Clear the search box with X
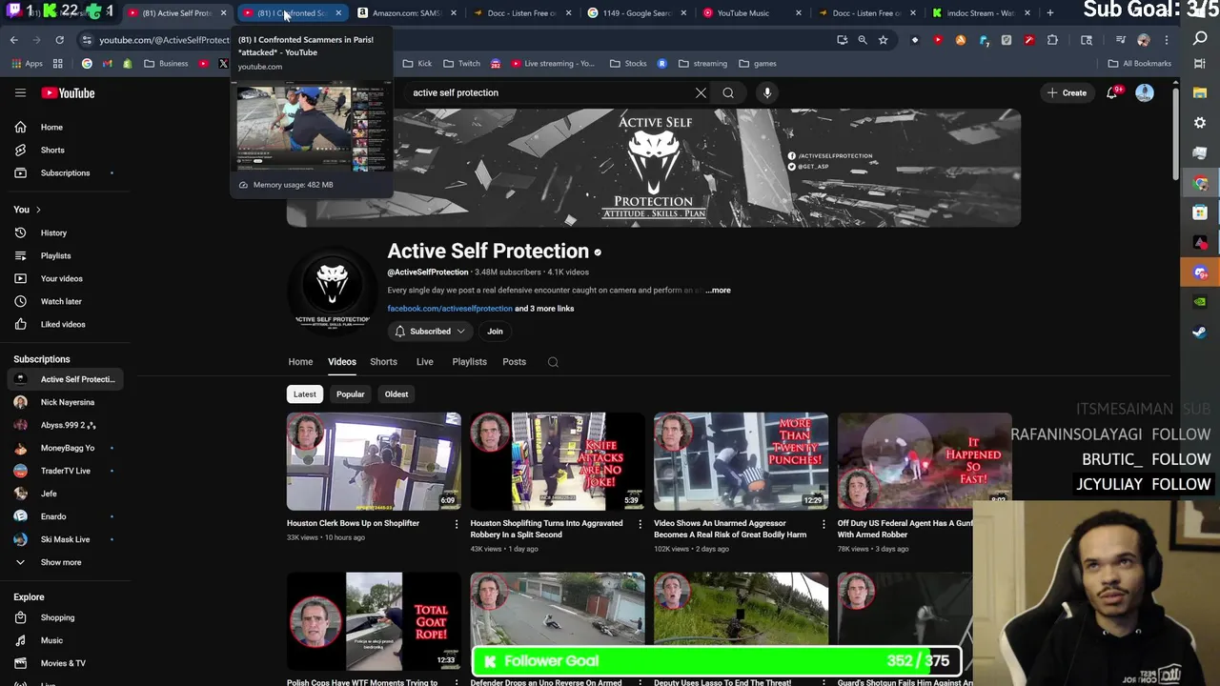 tap(701, 92)
